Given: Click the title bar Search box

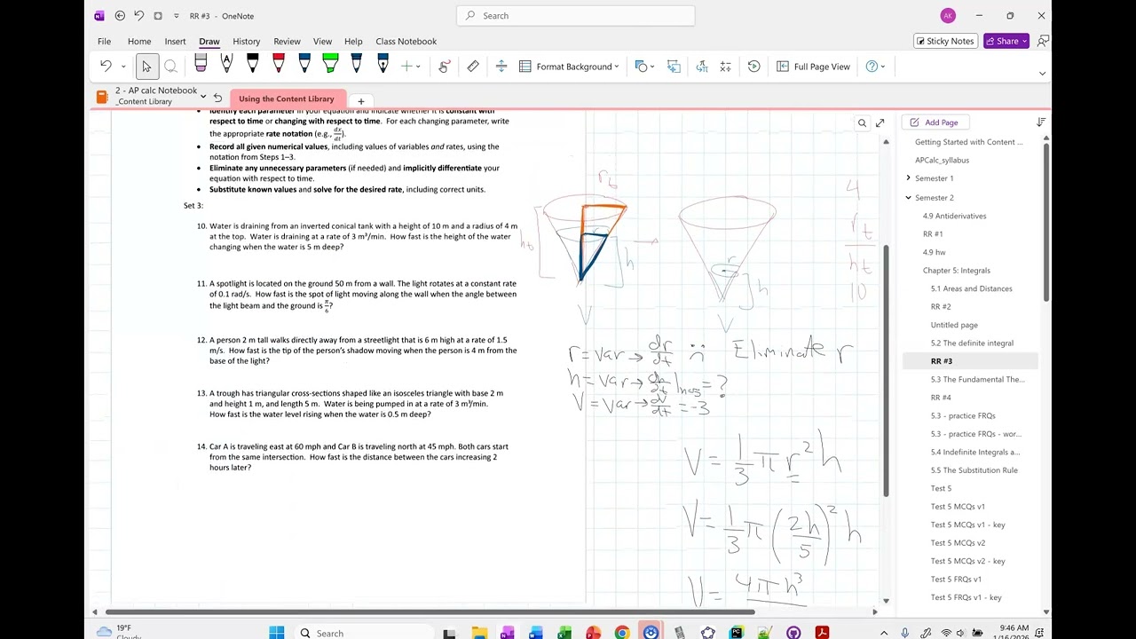Looking at the screenshot, I should click(x=575, y=15).
